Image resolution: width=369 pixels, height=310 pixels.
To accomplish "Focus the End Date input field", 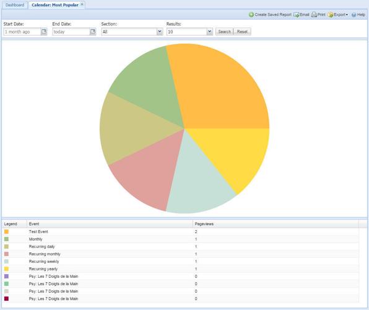I will pos(71,32).
